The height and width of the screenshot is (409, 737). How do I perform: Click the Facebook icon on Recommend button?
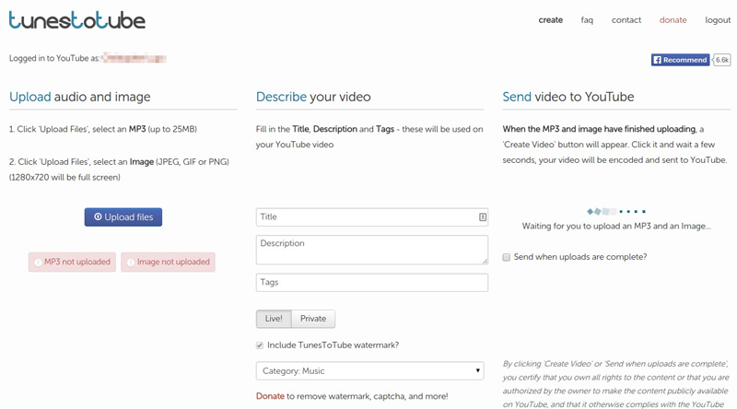point(658,60)
